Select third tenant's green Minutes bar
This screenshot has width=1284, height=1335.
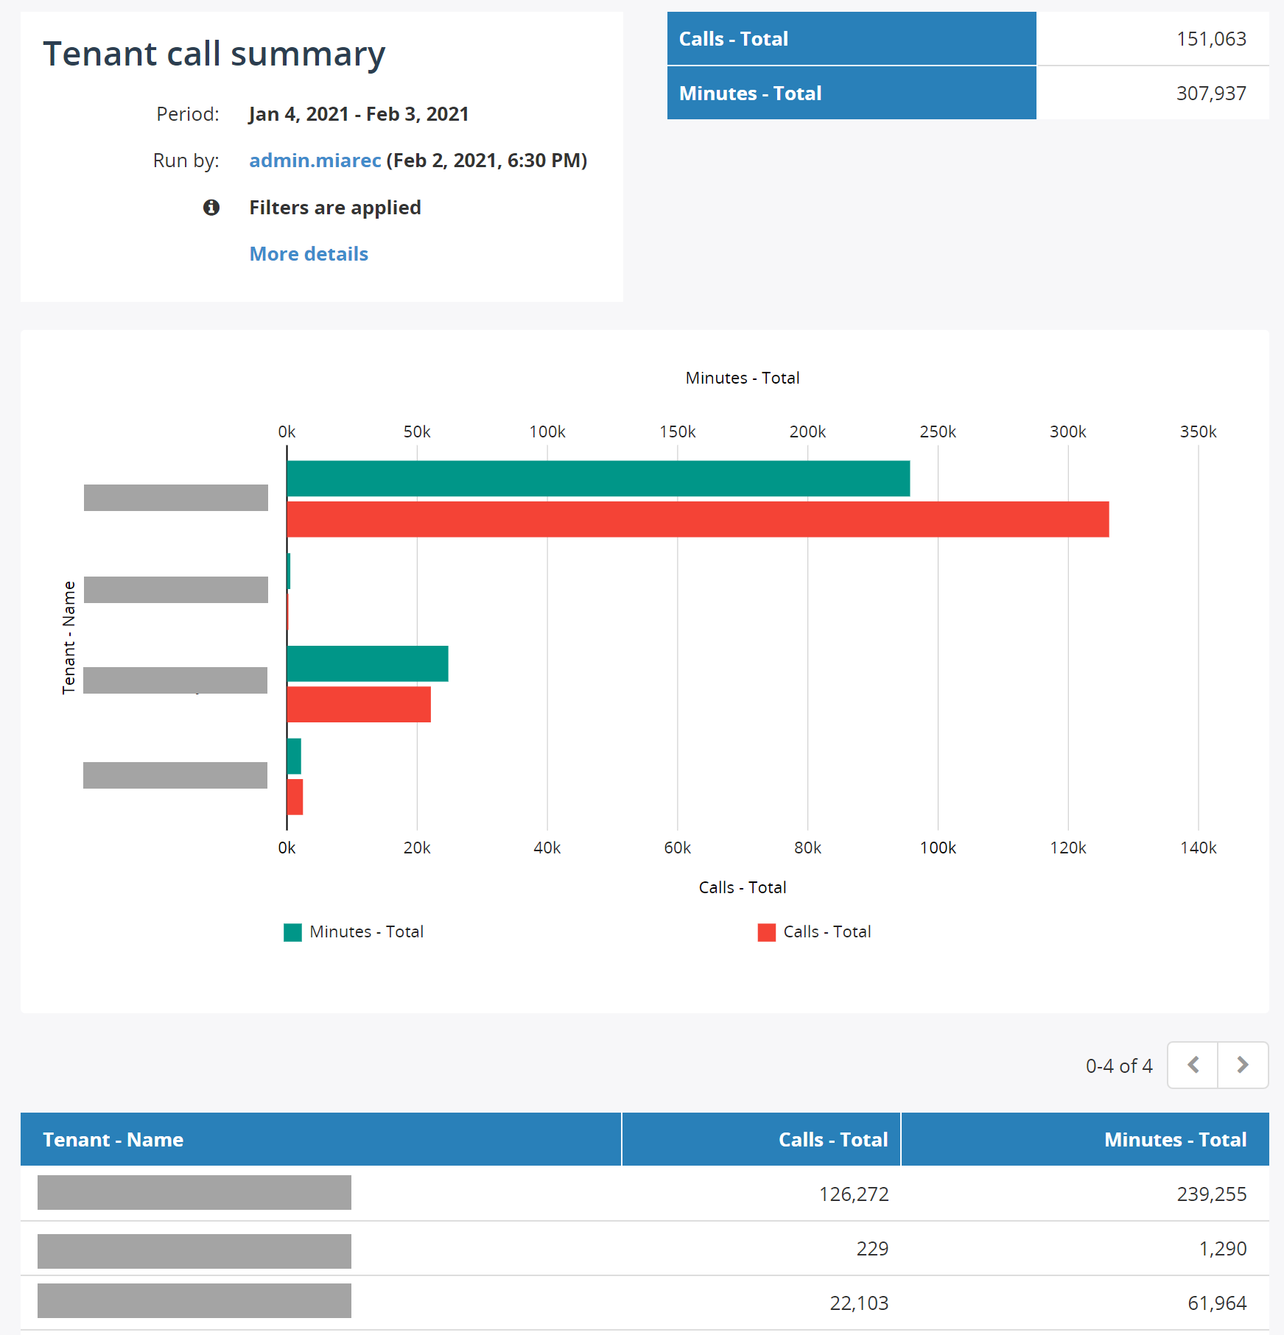368,663
